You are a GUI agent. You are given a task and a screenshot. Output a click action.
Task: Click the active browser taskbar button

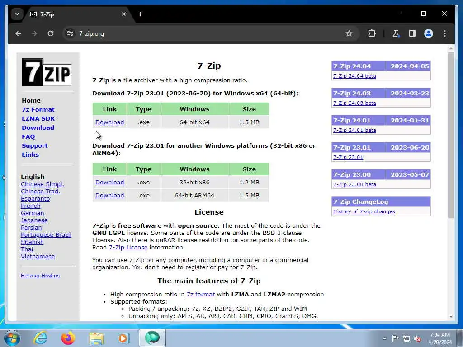point(152,338)
